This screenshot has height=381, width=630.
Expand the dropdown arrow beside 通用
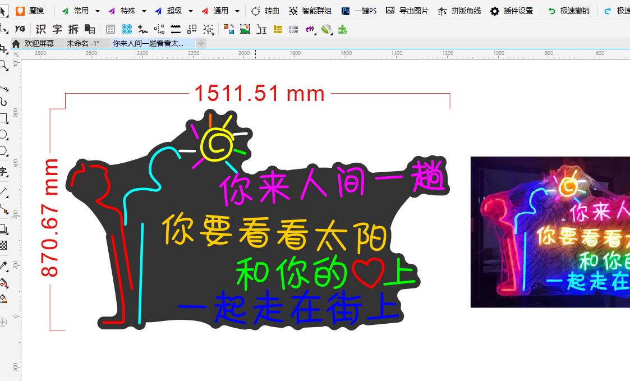coord(237,11)
